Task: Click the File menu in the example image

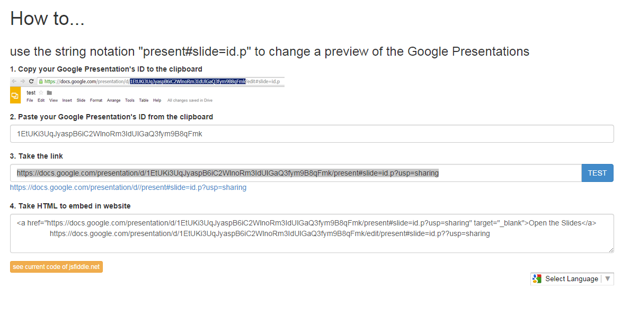Action: [30, 100]
